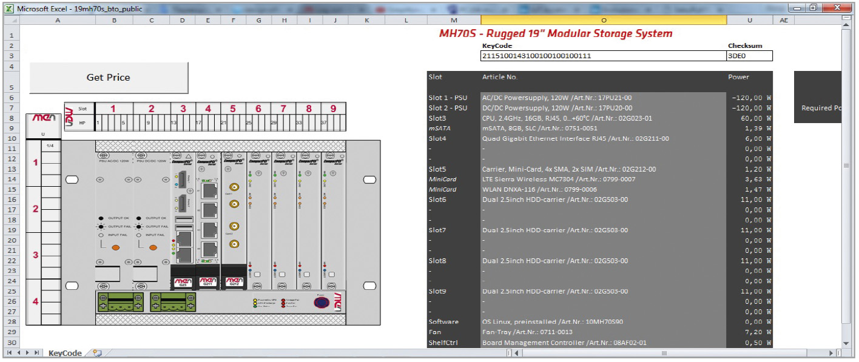The width and height of the screenshot is (859, 362).
Task: Select column AE header
Action: pyautogui.click(x=783, y=20)
